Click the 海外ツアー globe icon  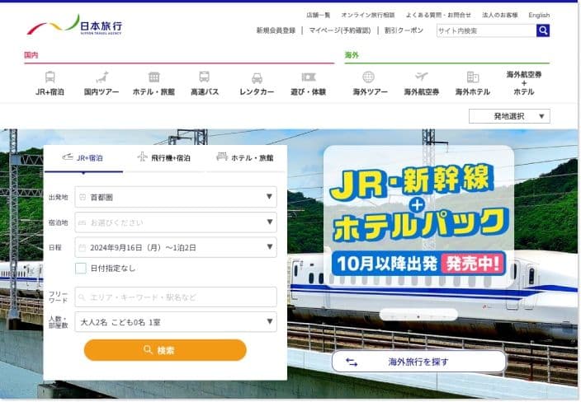(368, 77)
